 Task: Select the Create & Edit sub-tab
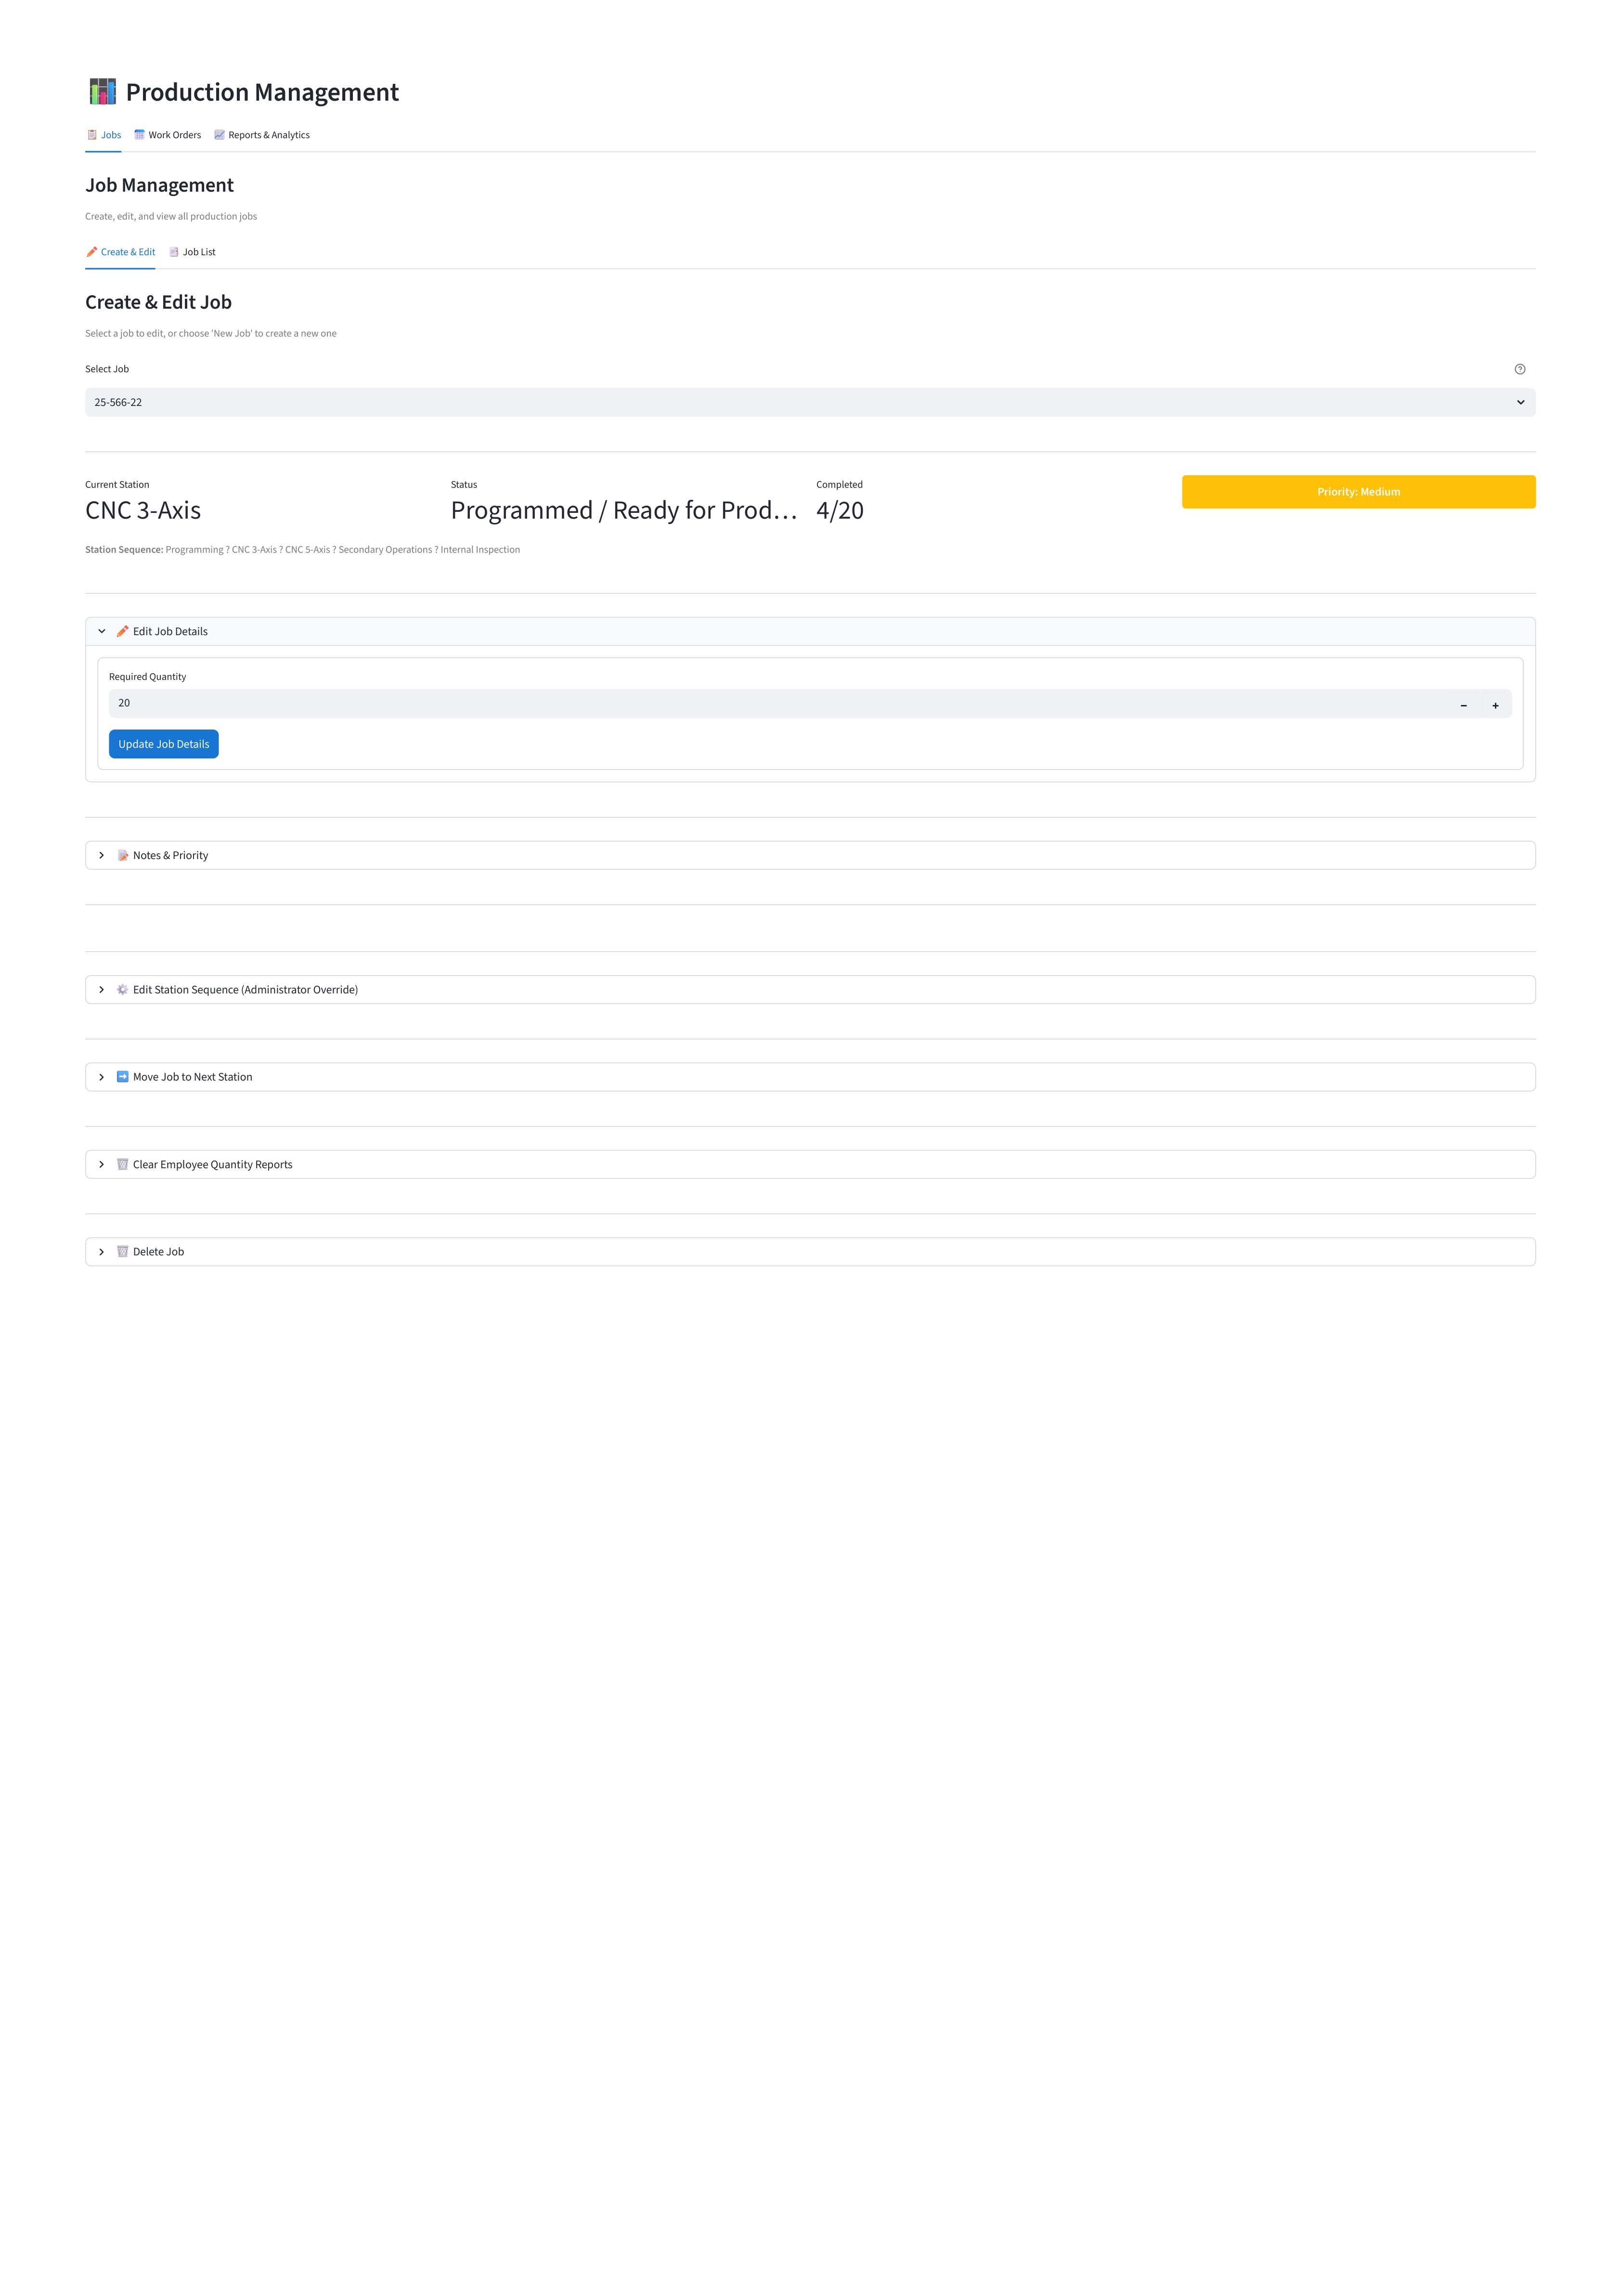coord(120,252)
